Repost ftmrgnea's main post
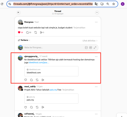The width and height of the screenshot is (127, 117). [x=36, y=32]
